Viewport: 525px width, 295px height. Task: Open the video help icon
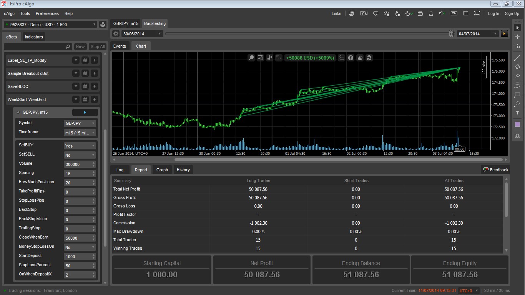point(364,13)
